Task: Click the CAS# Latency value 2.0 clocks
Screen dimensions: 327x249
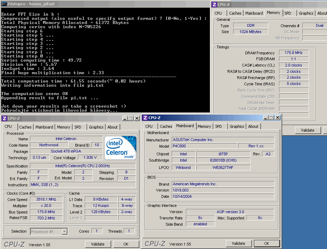Action: click(x=294, y=65)
